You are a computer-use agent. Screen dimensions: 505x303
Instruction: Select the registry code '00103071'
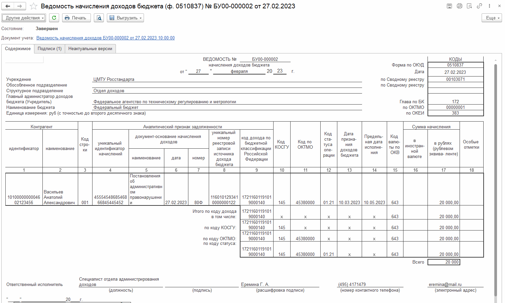(456, 79)
